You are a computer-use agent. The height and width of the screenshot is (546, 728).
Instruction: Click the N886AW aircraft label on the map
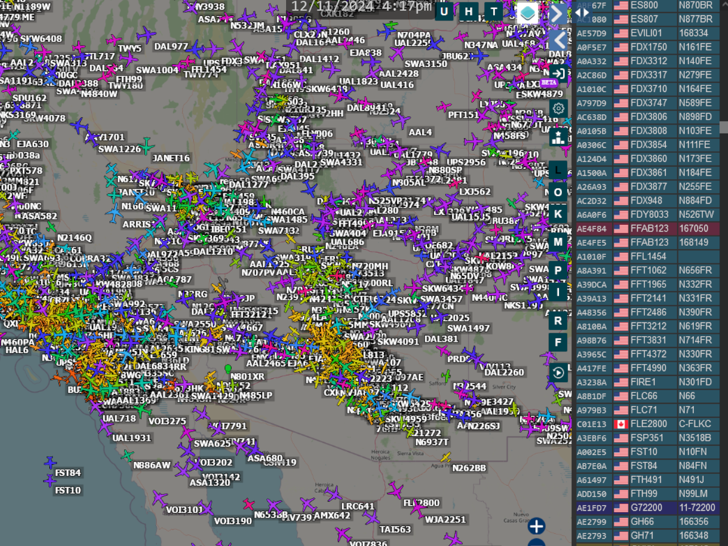[152, 465]
